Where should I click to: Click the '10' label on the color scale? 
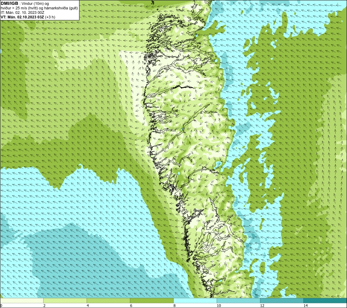click(x=219, y=306)
